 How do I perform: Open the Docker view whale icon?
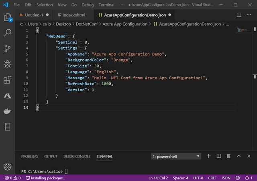pyautogui.click(x=8, y=111)
